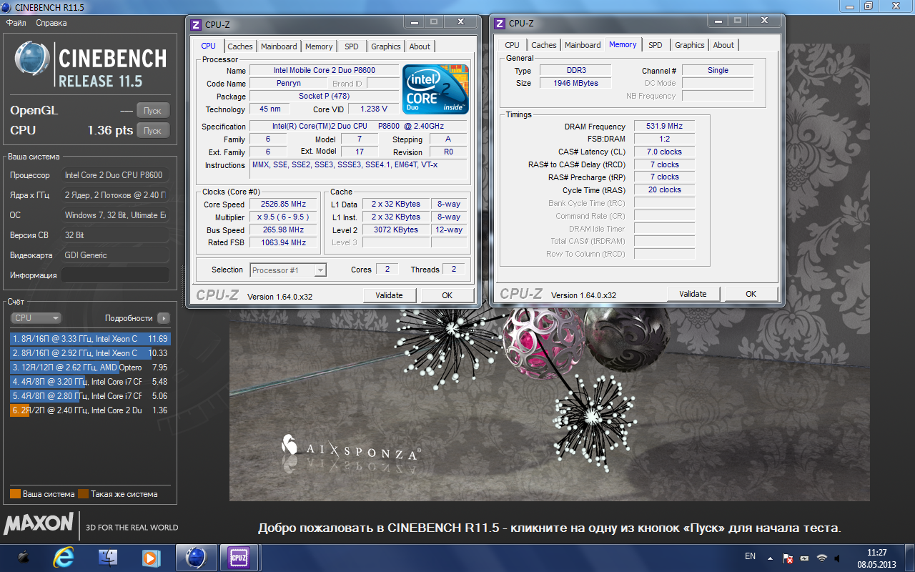Click the Core Speed value 2526.85 MHz

(285, 204)
